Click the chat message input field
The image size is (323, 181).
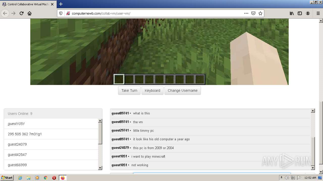(x=212, y=173)
